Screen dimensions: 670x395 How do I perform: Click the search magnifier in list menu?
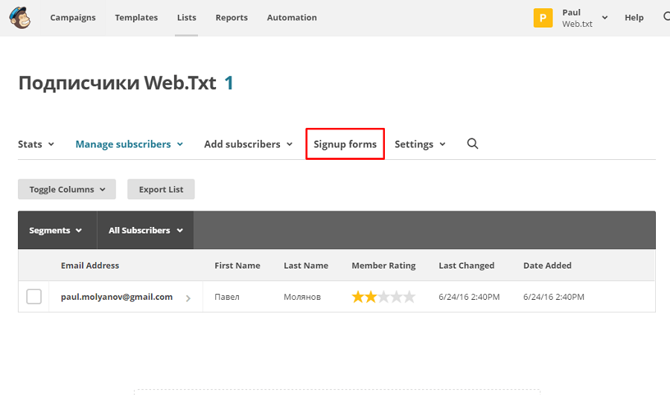[472, 144]
